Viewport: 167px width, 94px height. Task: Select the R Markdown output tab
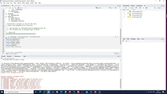point(17,56)
